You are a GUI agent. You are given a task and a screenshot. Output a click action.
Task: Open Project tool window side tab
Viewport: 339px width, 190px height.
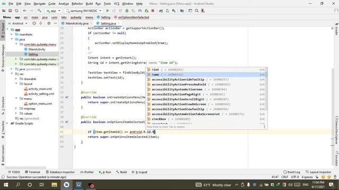(x=3, y=30)
